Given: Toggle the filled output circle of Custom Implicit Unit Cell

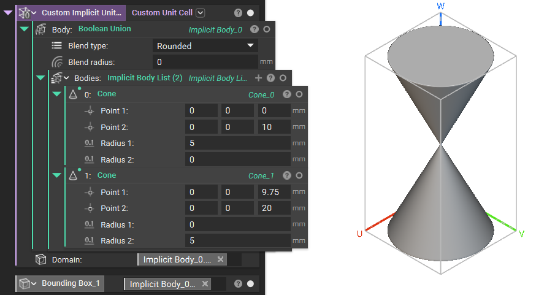Looking at the screenshot, I should point(251,13).
